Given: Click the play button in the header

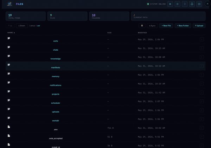Looking at the screenshot, I should [x=170, y=4].
